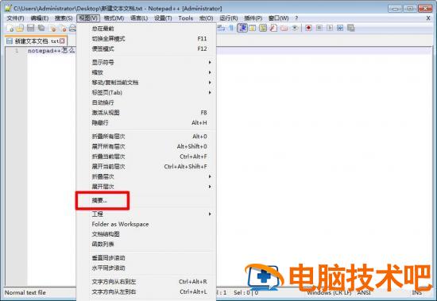Expand the 折叠层次 submenu
The width and height of the screenshot is (437, 301).
pyautogui.click(x=147, y=176)
